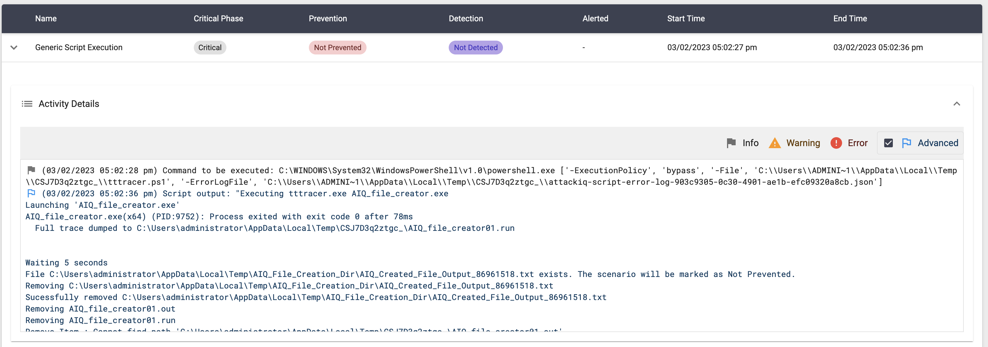Uncheck the Advanced checkbox
This screenshot has height=347, width=988.
[888, 143]
